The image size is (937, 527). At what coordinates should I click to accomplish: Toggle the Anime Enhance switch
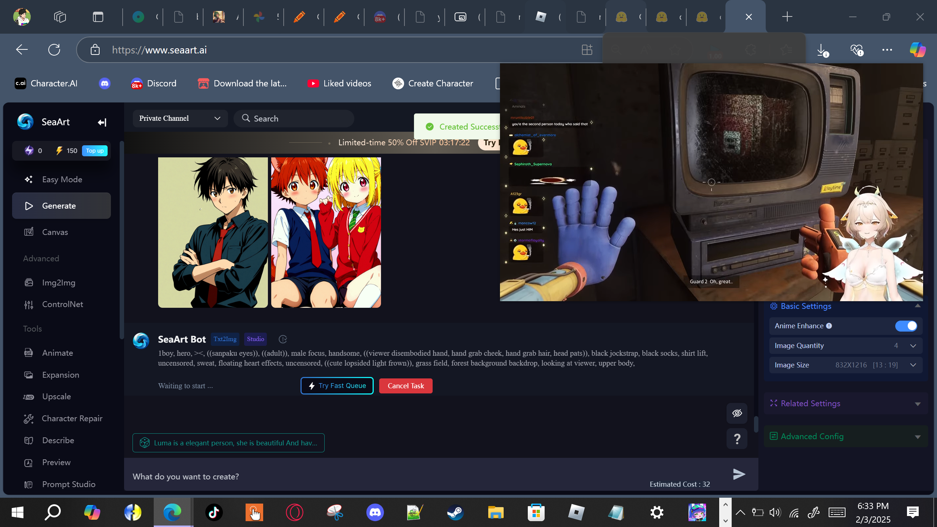[906, 326]
